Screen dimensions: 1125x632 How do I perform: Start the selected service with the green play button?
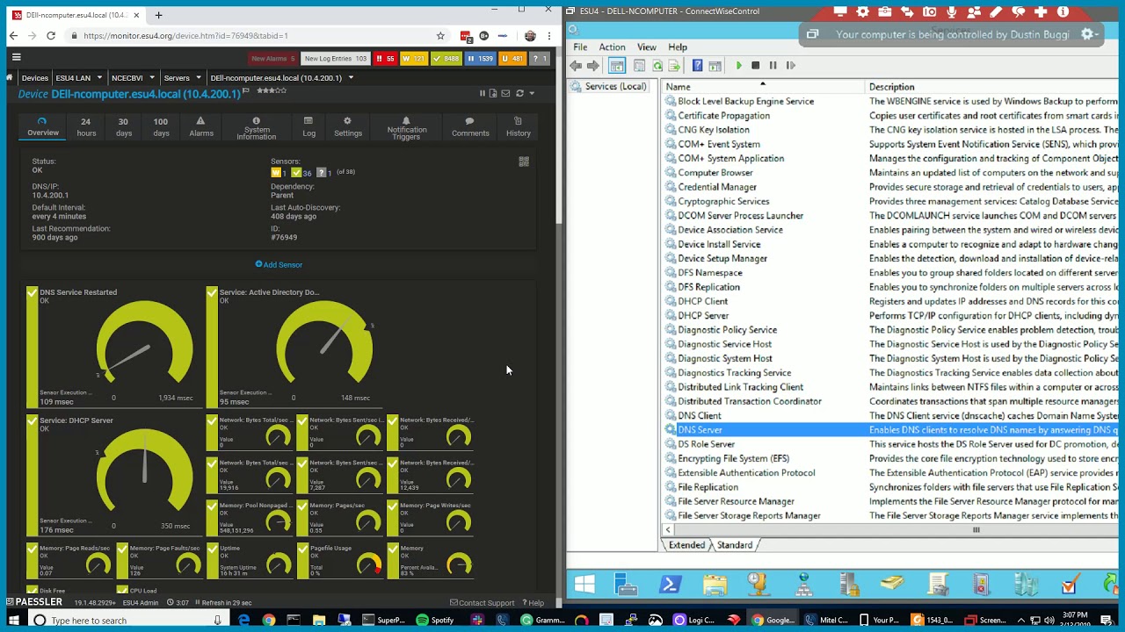pos(738,66)
